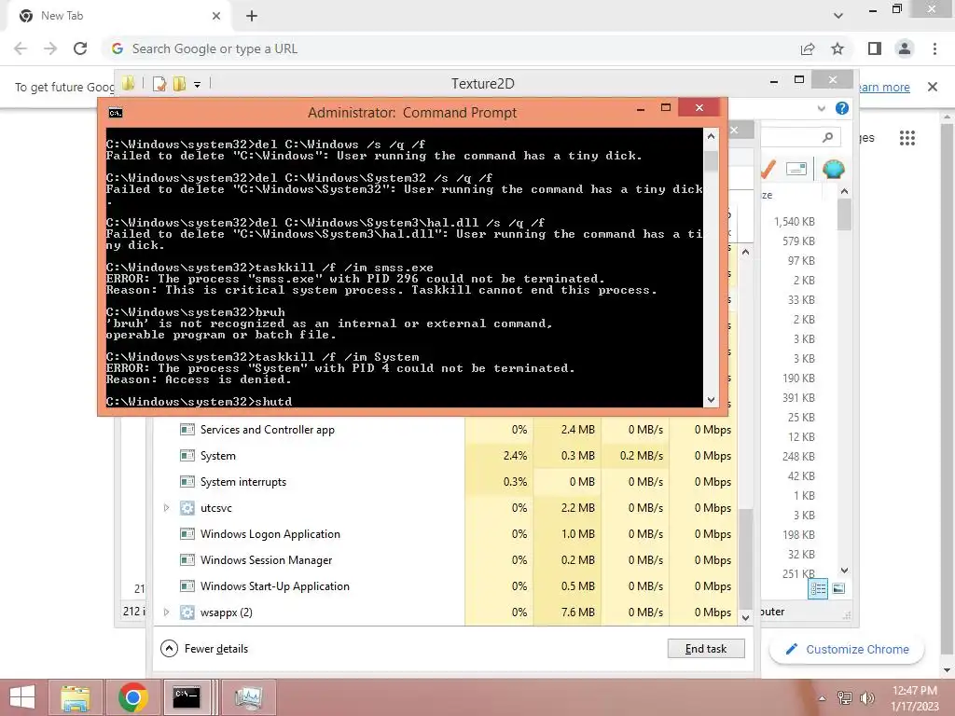The height and width of the screenshot is (716, 955).
Task: Select the New Tab tab
Action: [x=120, y=16]
